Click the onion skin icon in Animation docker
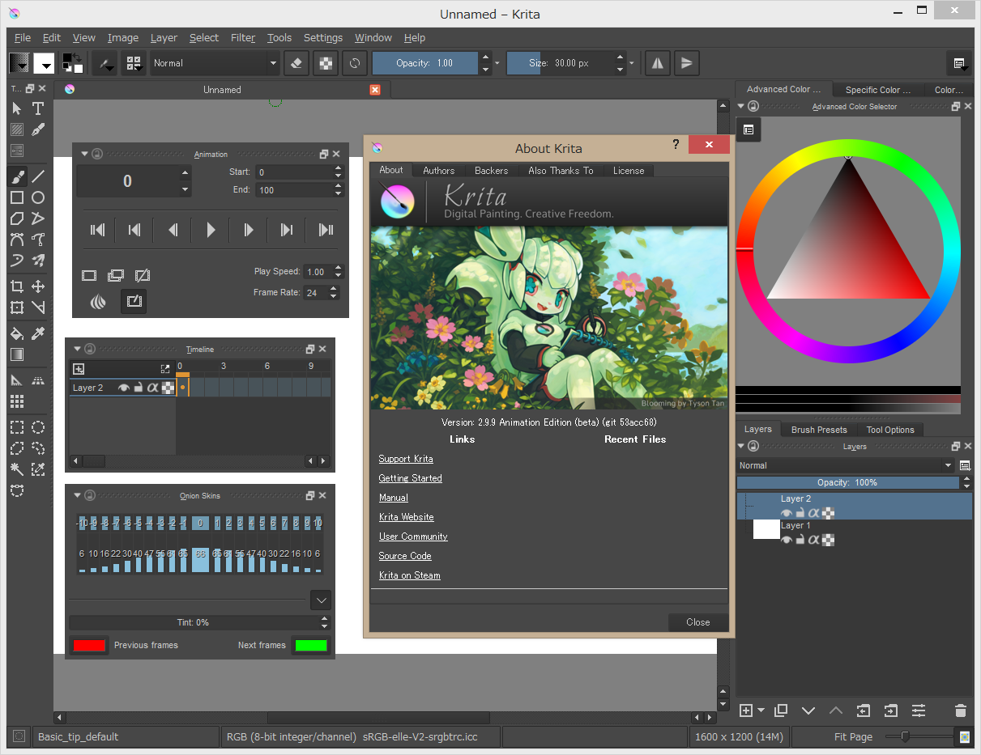This screenshot has width=981, height=755. 98,301
